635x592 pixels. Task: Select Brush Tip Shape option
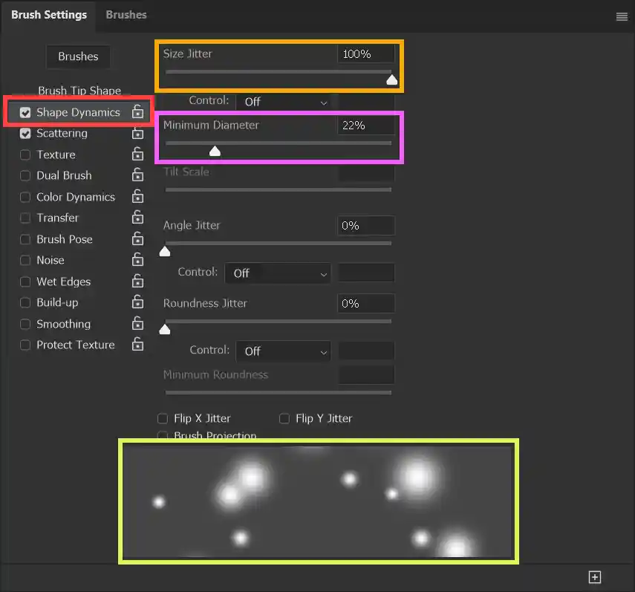click(x=79, y=91)
